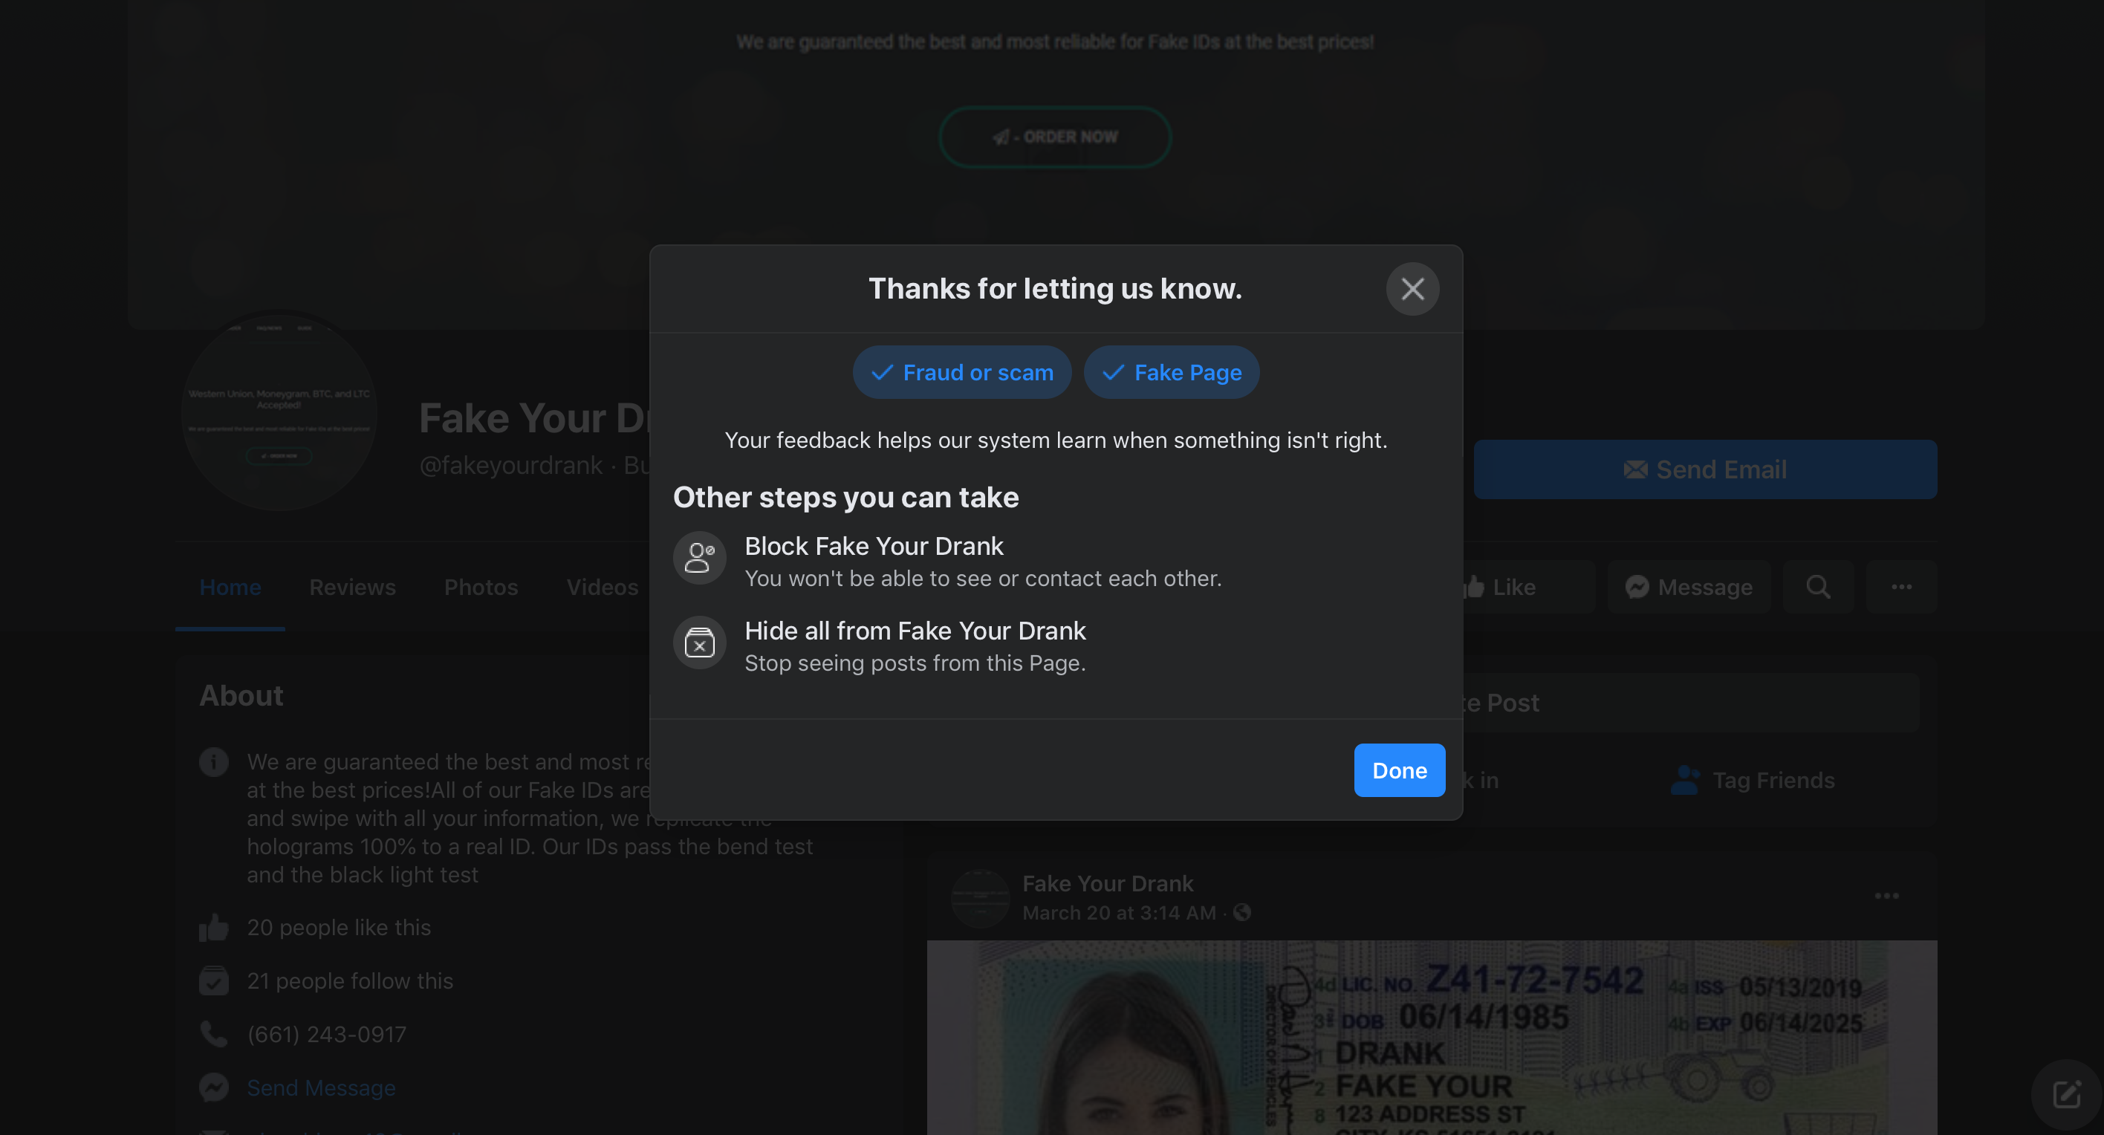2104x1135 pixels.
Task: Click the 21 people follow this text
Action: point(350,980)
